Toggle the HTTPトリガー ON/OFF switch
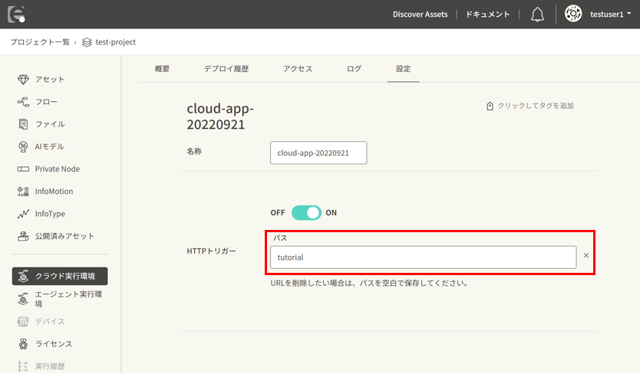This screenshot has width=640, height=374. pos(306,213)
